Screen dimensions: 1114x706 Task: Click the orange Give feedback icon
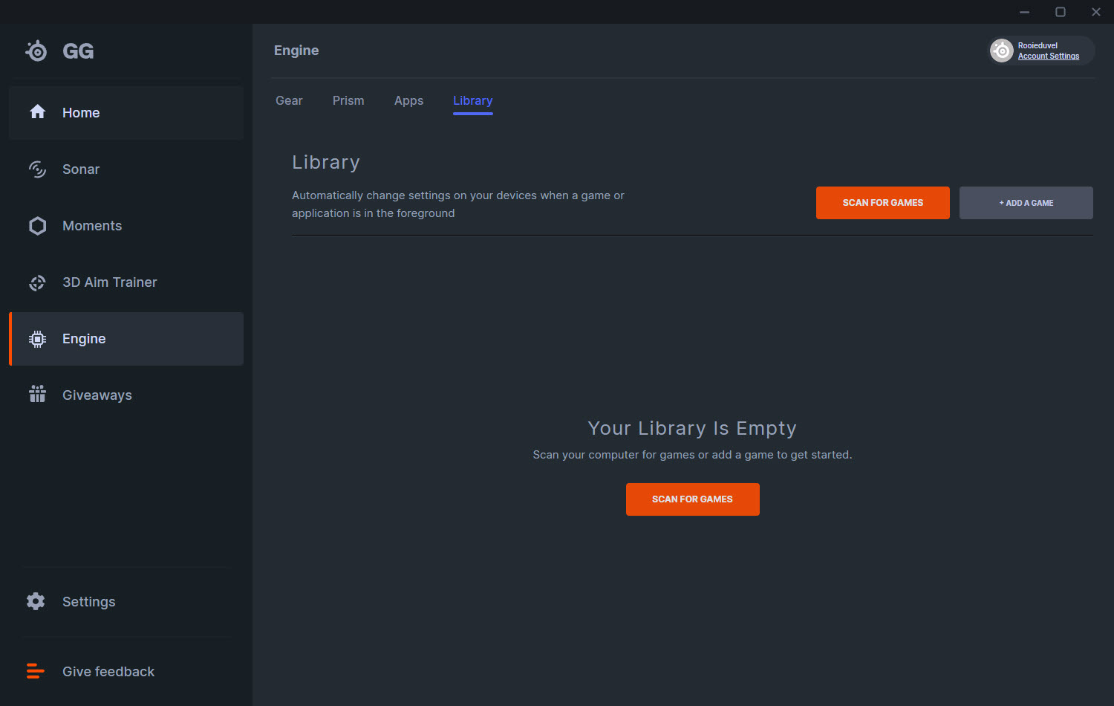(x=35, y=671)
